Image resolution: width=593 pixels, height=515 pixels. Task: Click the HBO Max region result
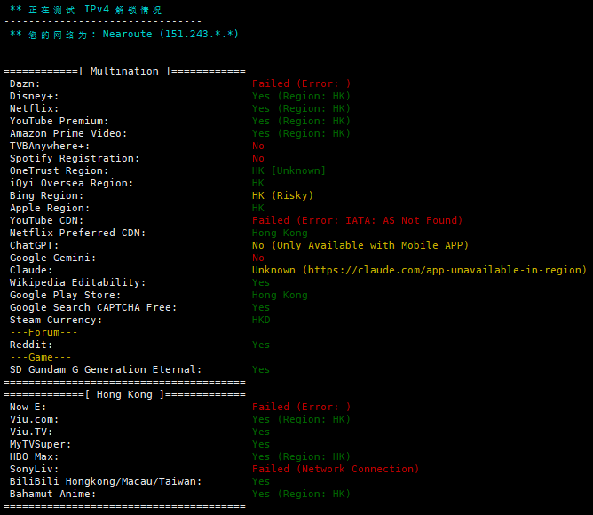pyautogui.click(x=301, y=456)
